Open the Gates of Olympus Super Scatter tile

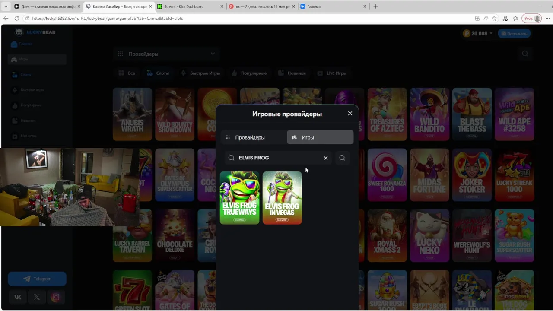click(175, 175)
